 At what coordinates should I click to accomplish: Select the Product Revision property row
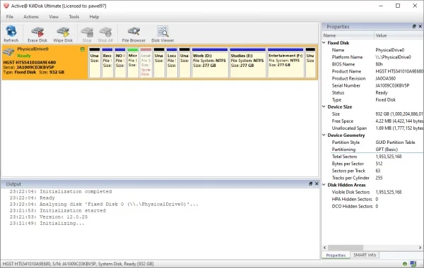(x=372, y=78)
